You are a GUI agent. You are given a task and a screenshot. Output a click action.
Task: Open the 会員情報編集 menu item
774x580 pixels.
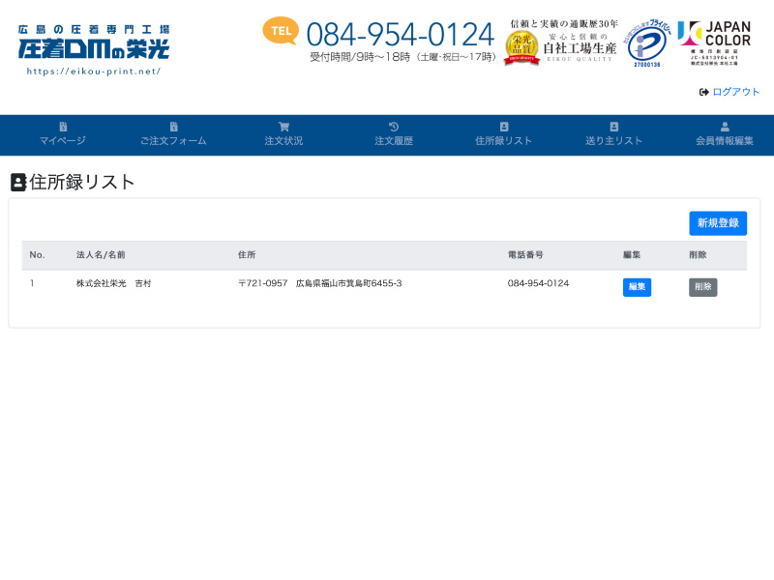pos(725,139)
